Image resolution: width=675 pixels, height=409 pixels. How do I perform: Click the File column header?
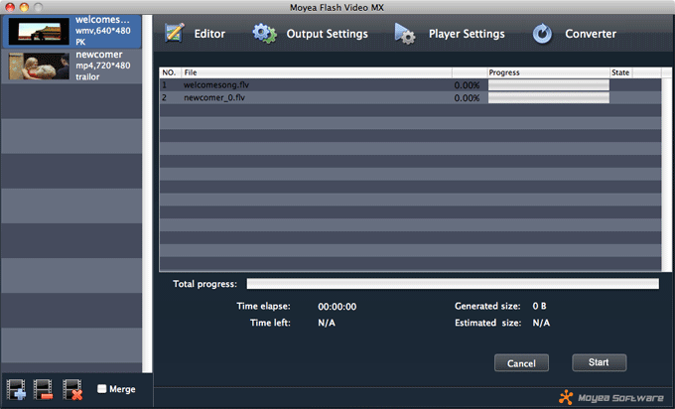point(316,72)
